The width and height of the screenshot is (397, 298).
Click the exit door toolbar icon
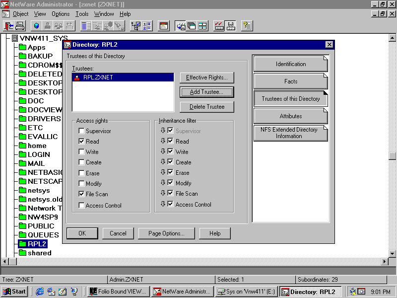coord(9,26)
